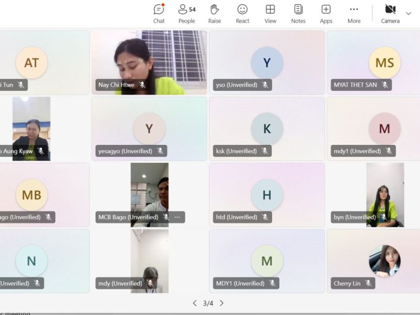Click muted mic icon on Nay Chi Htwe
The image size is (420, 315).
click(142, 85)
